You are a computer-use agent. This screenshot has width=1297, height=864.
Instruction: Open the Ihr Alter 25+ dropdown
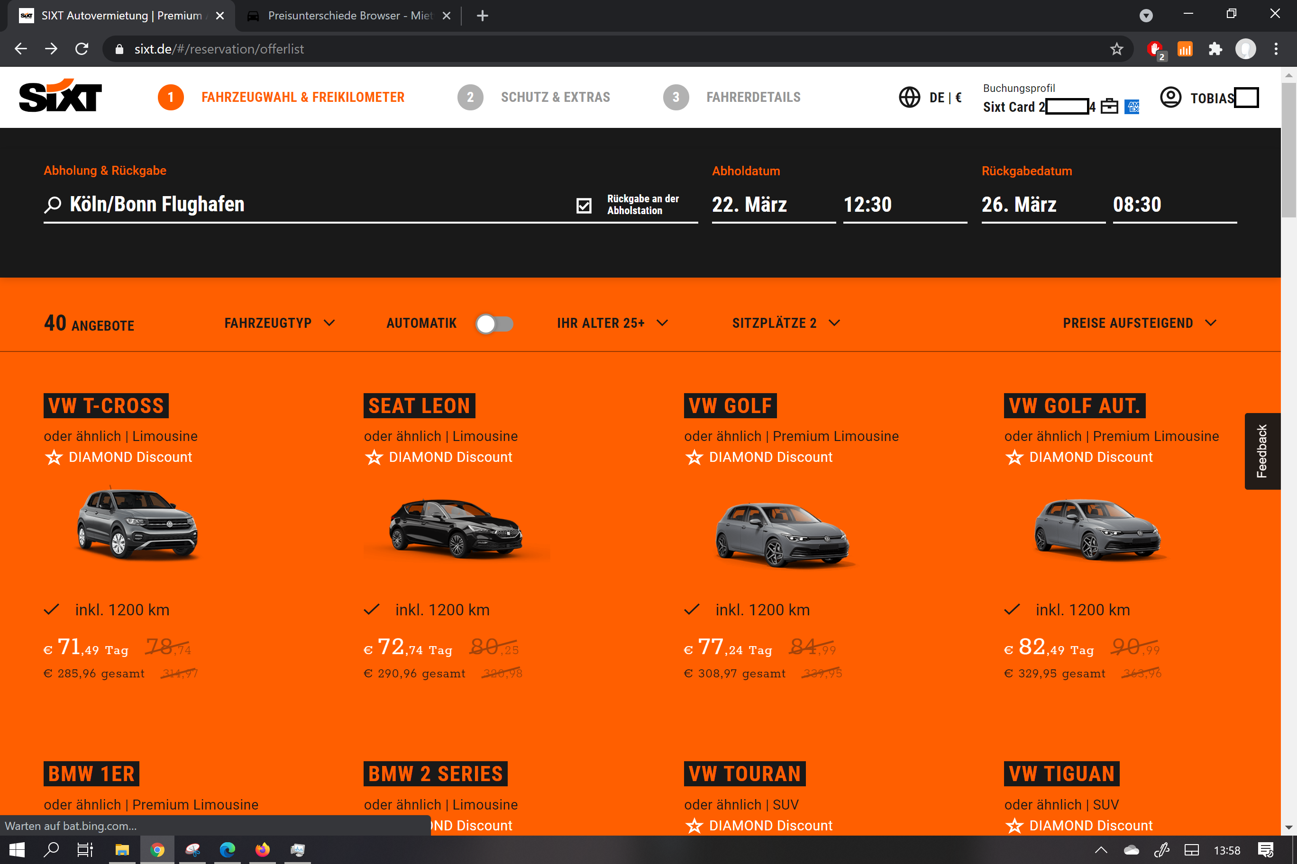[612, 323]
